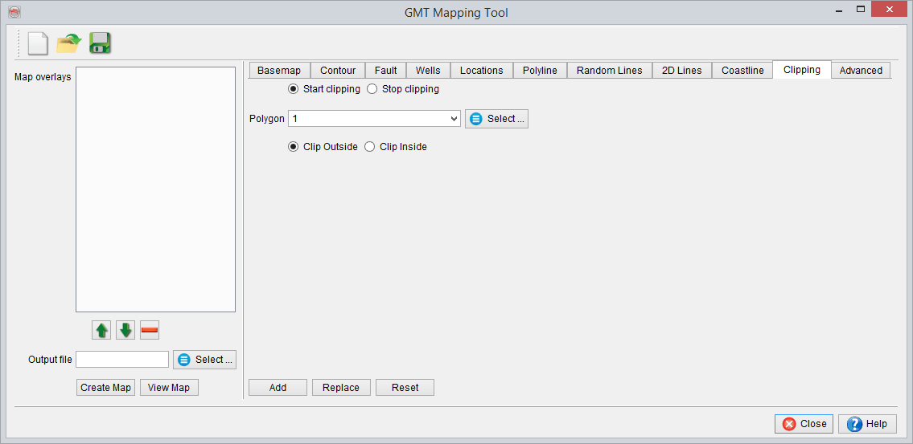Open Help with the question mark button

pos(867,424)
